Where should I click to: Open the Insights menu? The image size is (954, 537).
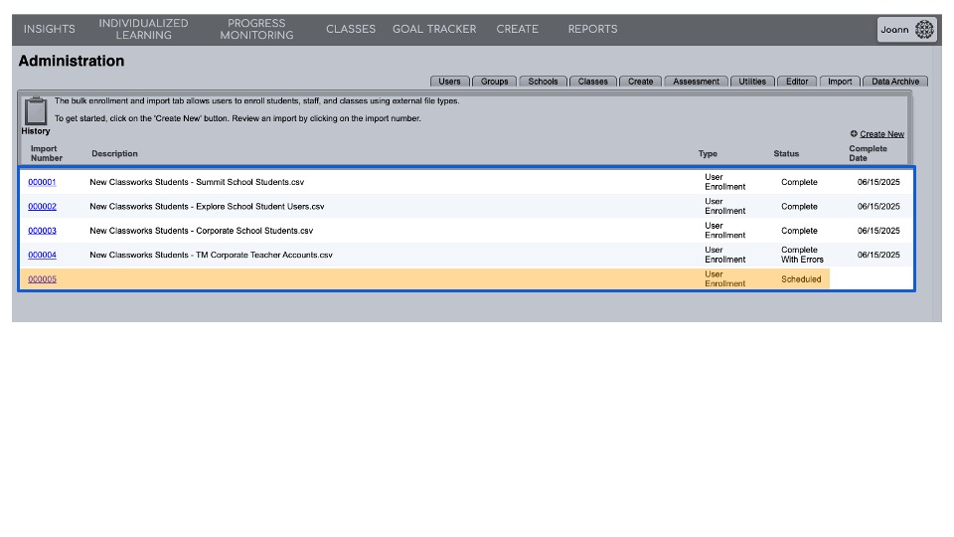pos(50,29)
